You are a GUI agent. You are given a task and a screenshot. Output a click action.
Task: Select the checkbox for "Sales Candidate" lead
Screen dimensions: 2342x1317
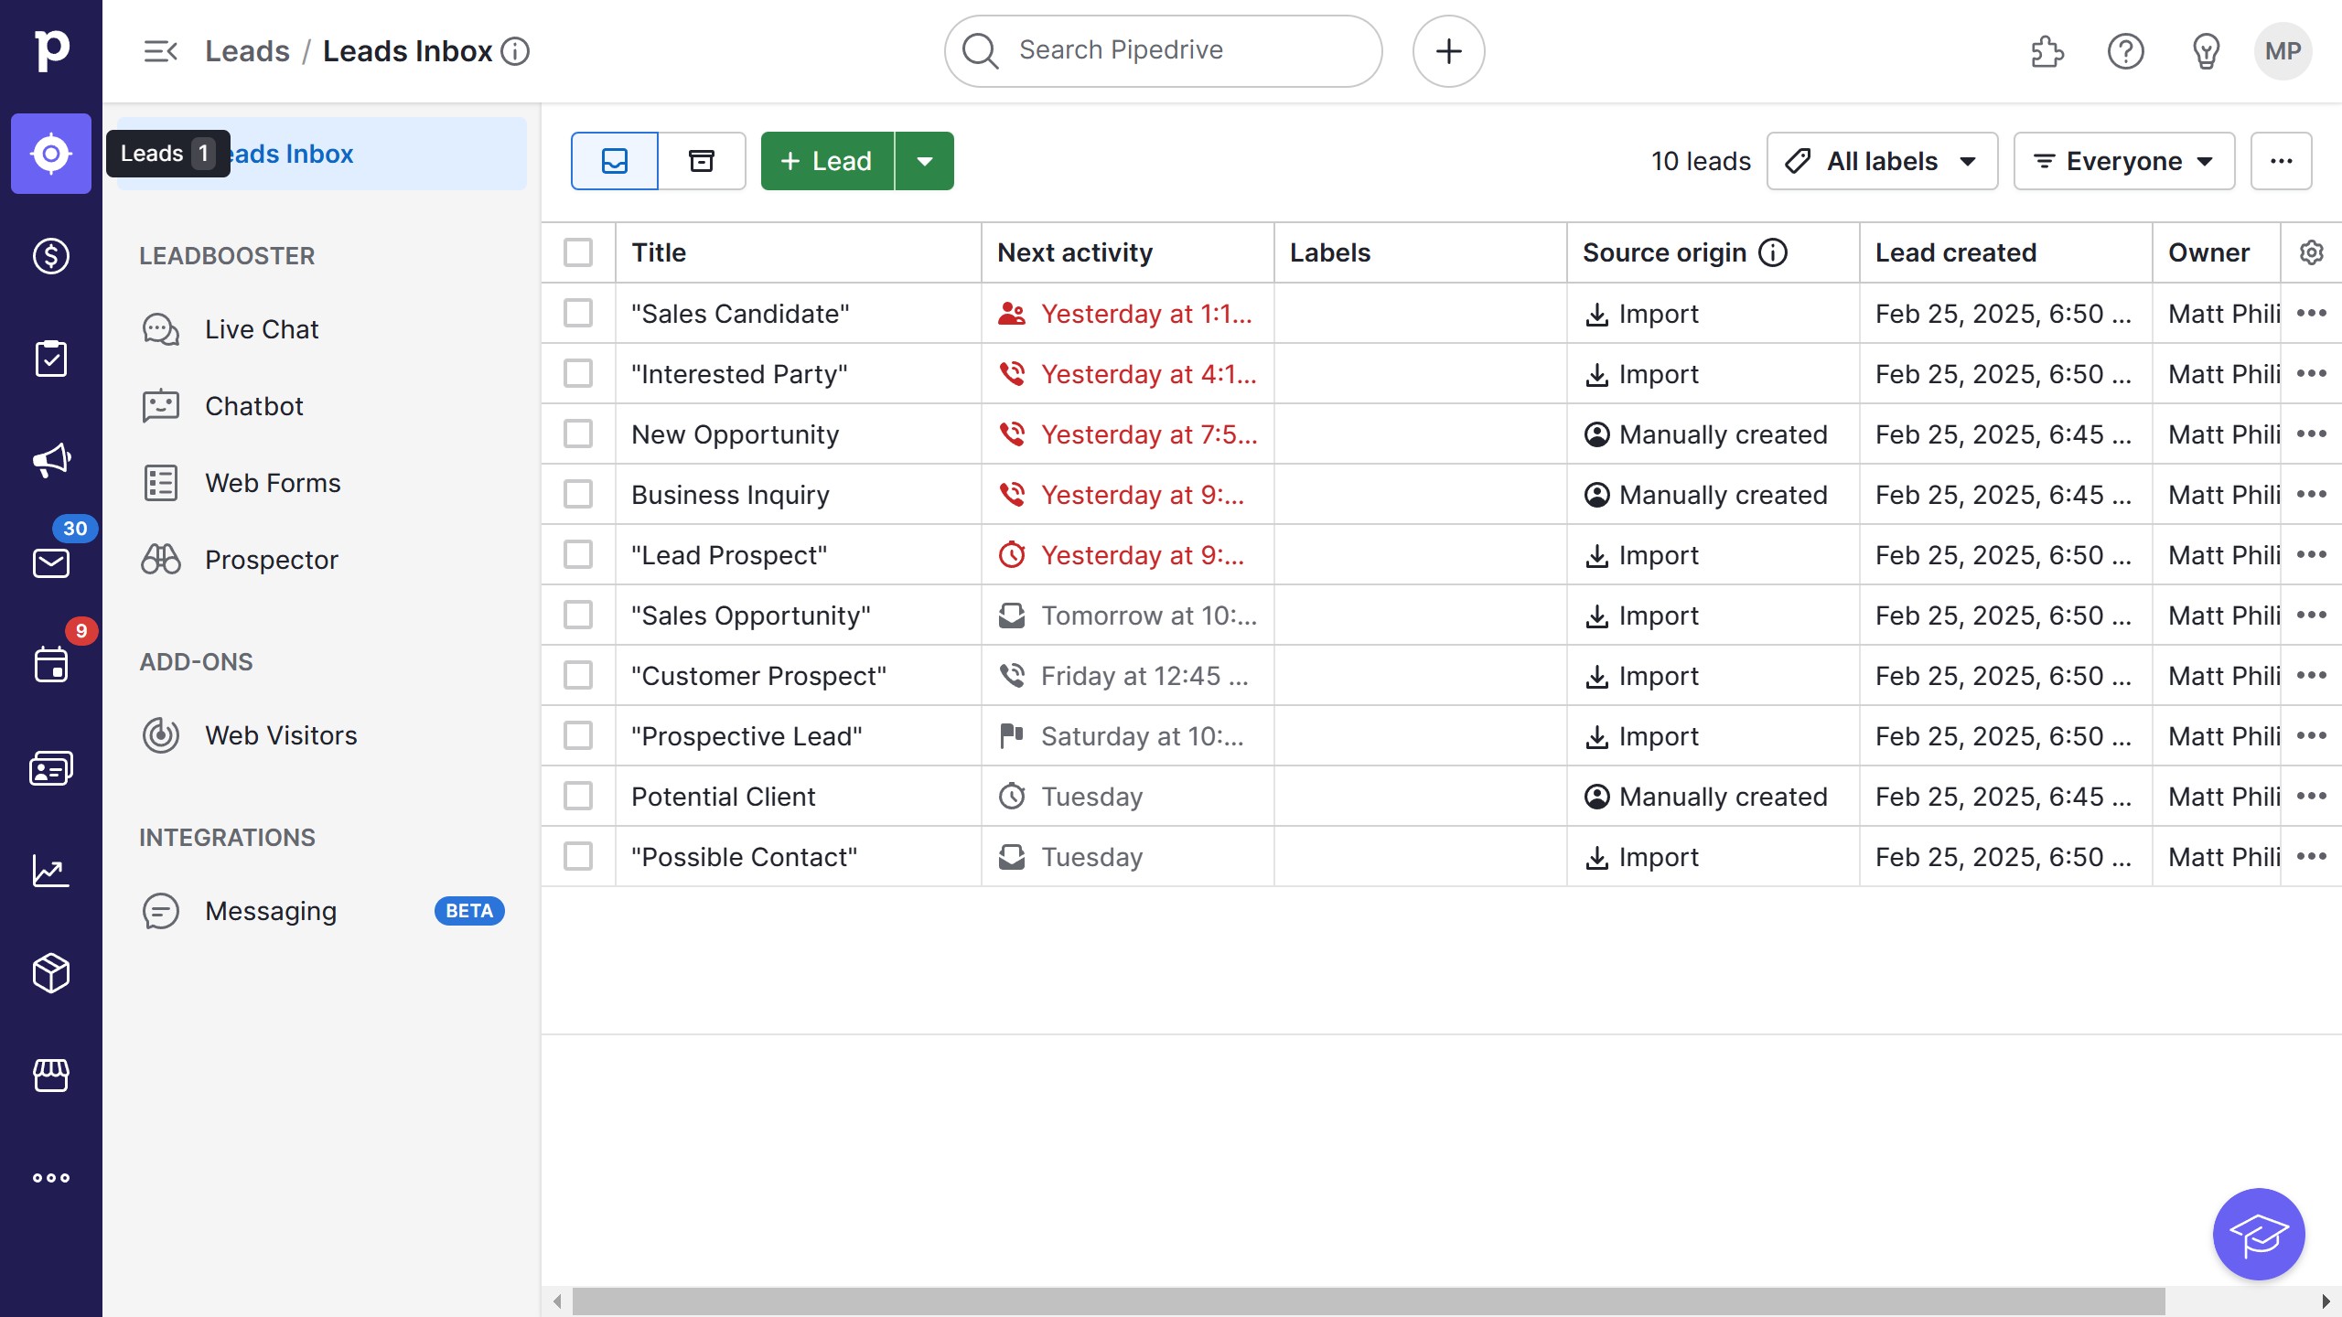579,313
